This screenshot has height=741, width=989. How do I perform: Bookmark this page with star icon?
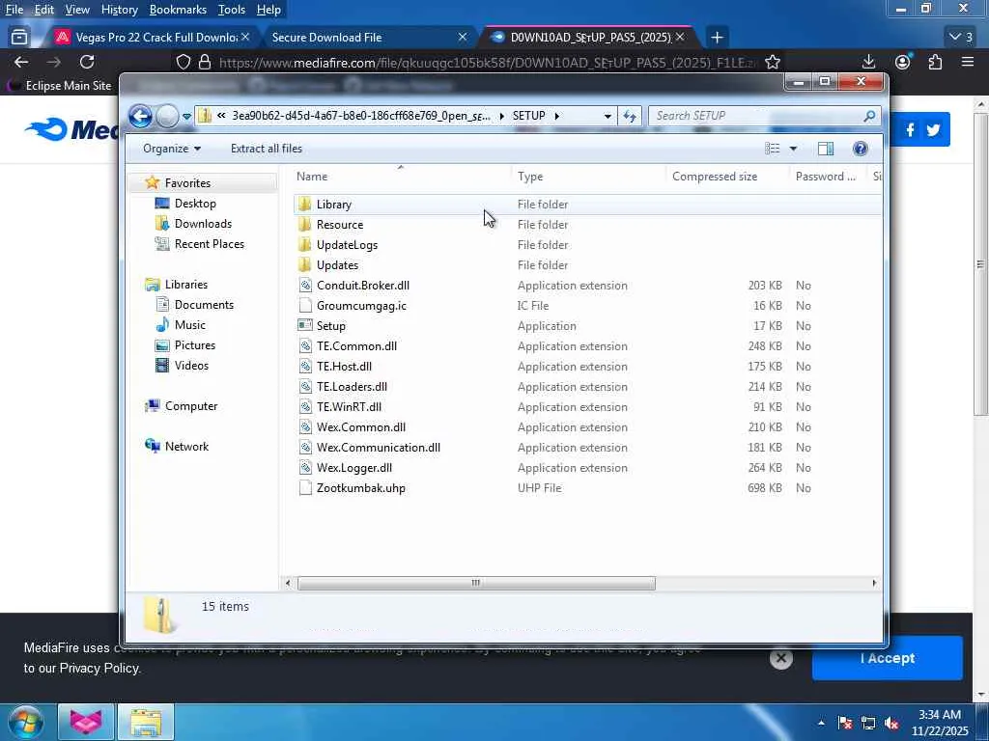pos(773,62)
